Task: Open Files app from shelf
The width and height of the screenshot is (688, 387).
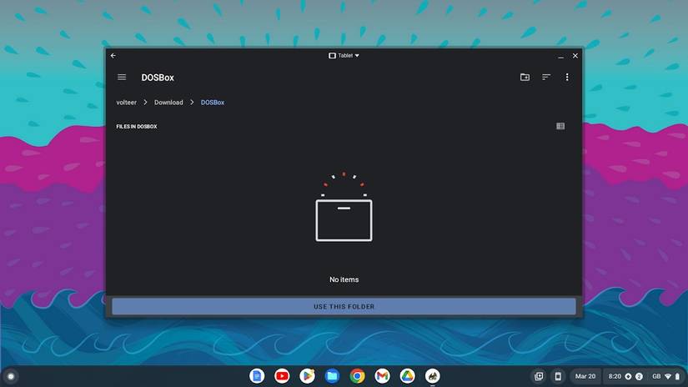Action: point(332,376)
